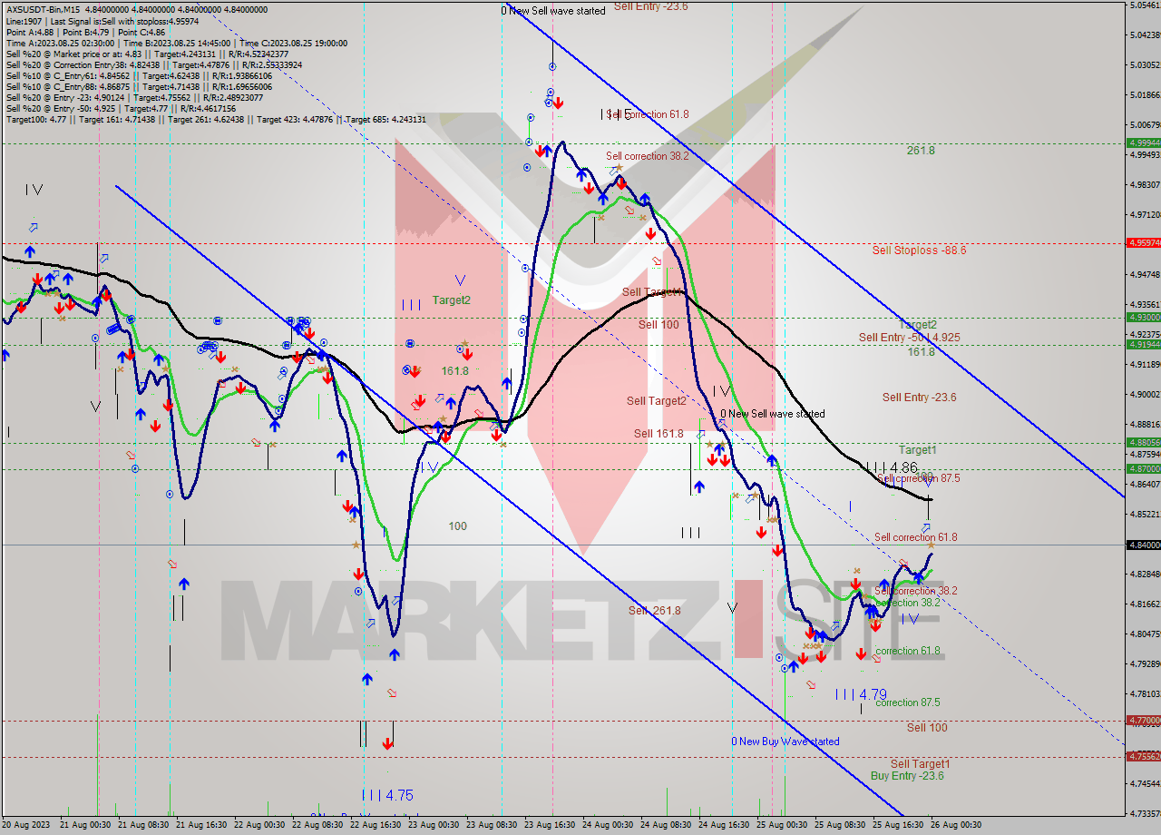
Task: Select '23 Aug 16:30' on the time axis
Action: (x=551, y=824)
